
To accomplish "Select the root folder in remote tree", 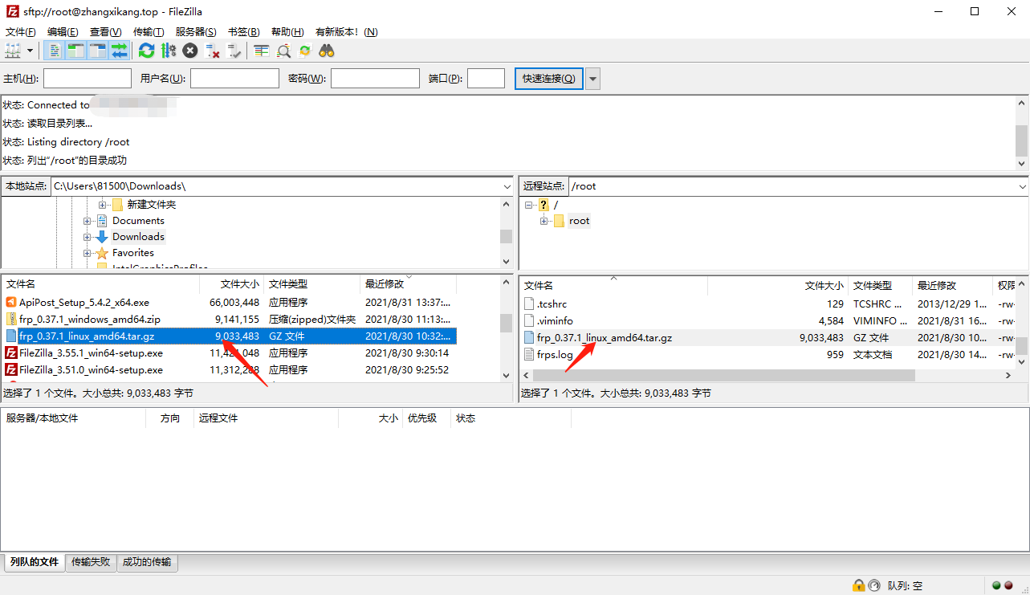I will pos(579,221).
